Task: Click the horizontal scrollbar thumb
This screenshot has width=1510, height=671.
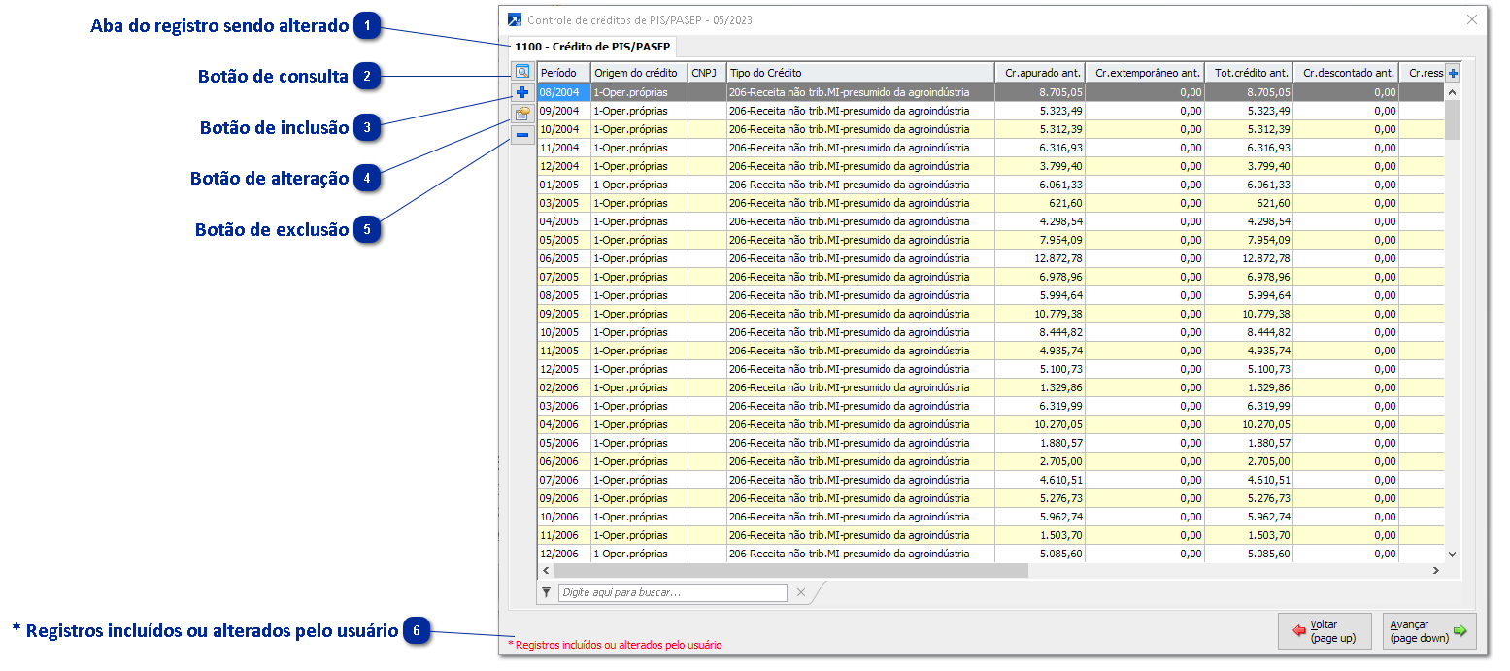Action: (x=790, y=571)
